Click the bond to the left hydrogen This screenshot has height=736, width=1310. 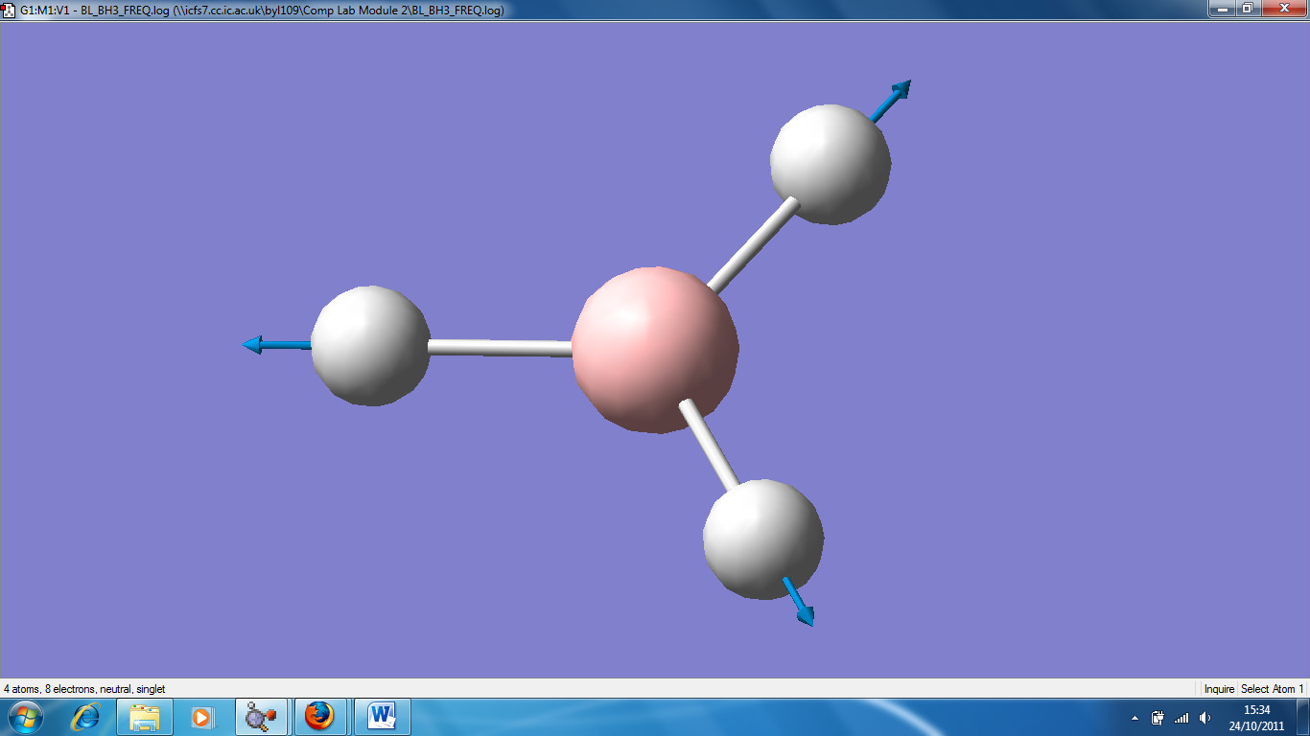pos(502,348)
